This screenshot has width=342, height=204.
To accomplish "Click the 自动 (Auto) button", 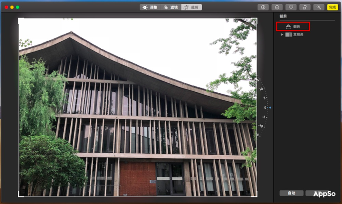I will (291, 193).
